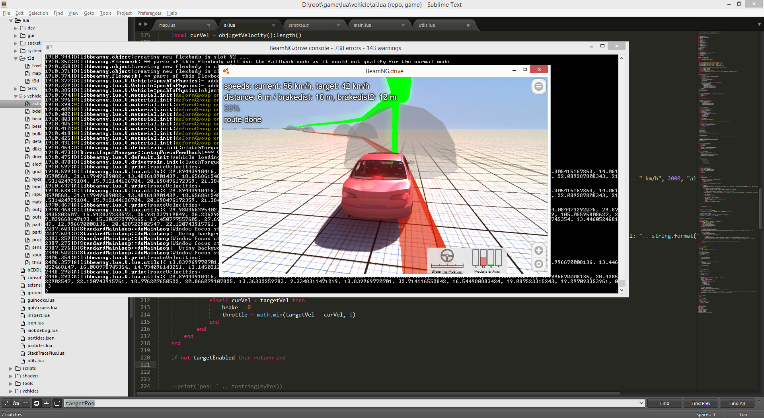The image size is (764, 418).
Task: Click the green throttle pedal bar
Action: pyautogui.click(x=491, y=258)
